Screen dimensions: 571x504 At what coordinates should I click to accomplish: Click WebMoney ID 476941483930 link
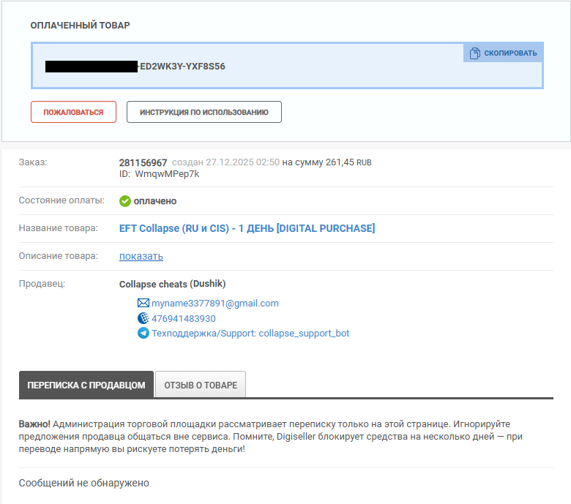[184, 318]
